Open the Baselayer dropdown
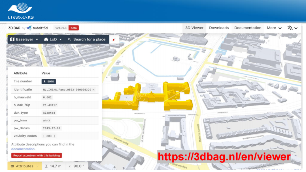This screenshot has height=172, width=306. point(24,39)
